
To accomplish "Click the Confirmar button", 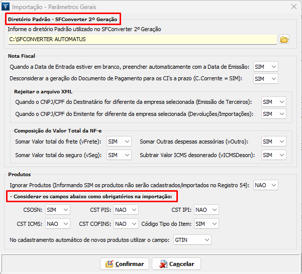I will tap(124, 264).
